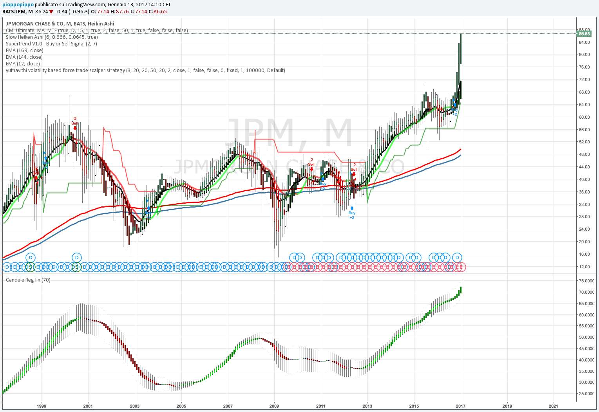Click the 2005 label on the time axis
Viewport: 599px width, 412px height.
coord(181,406)
